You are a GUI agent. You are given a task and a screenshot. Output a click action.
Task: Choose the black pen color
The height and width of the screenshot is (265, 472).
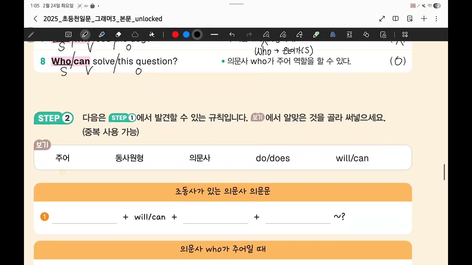pos(197,35)
